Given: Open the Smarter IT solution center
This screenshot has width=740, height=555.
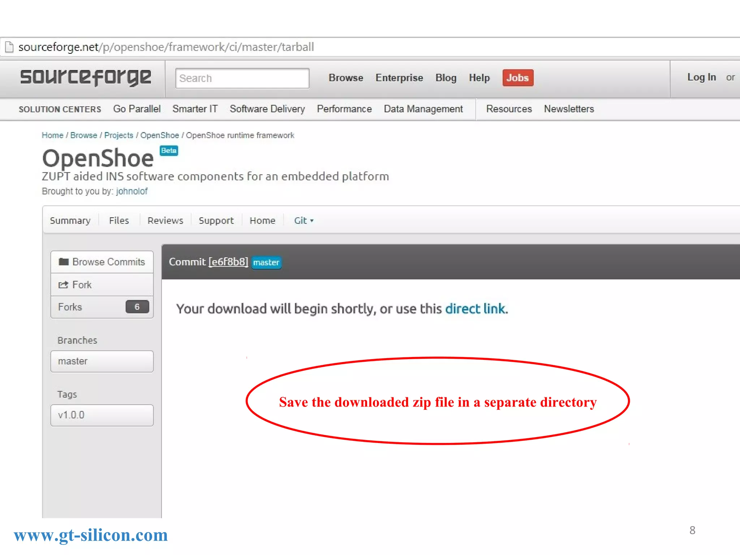Looking at the screenshot, I should (195, 109).
